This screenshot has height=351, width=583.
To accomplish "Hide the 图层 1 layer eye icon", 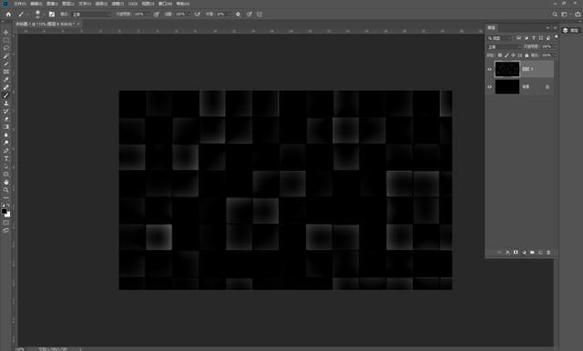I will 490,69.
